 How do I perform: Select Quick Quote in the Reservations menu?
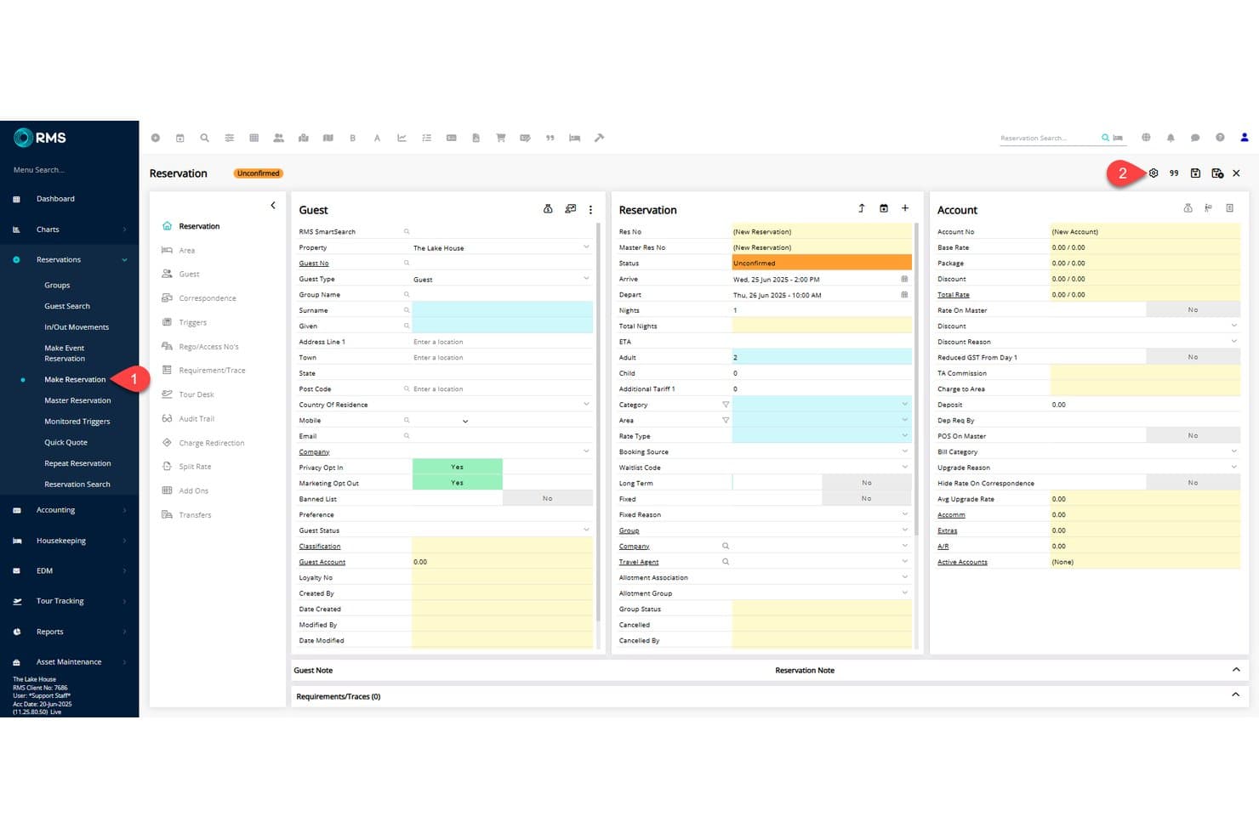click(x=66, y=442)
